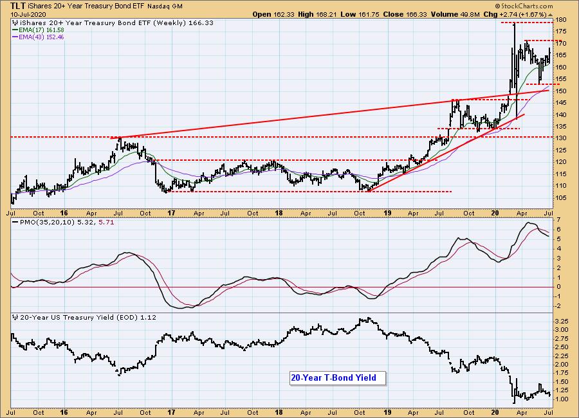Click the 20-Year US Treasury Yield (EOD) legend
Screen dimensions: 579x418
pyautogui.click(x=88, y=317)
